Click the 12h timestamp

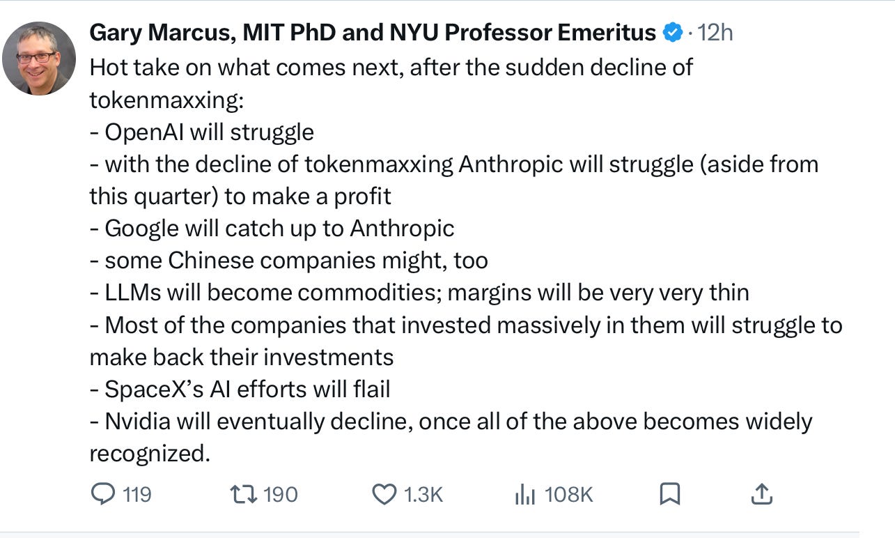point(715,32)
